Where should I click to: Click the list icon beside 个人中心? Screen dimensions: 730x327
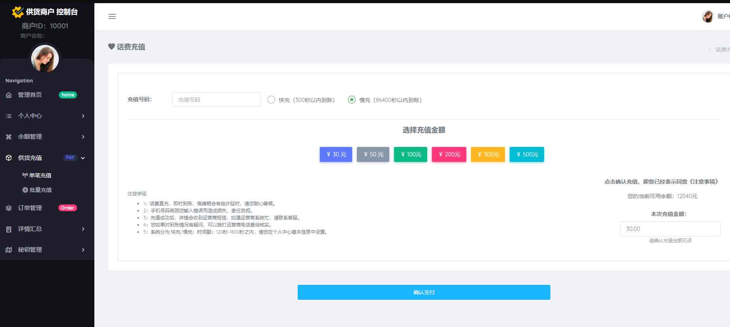coord(9,116)
